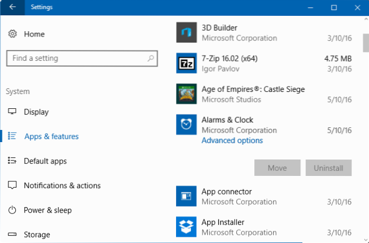Click the Alarms & Clock icon
This screenshot has height=243, width=369.
[x=186, y=125]
